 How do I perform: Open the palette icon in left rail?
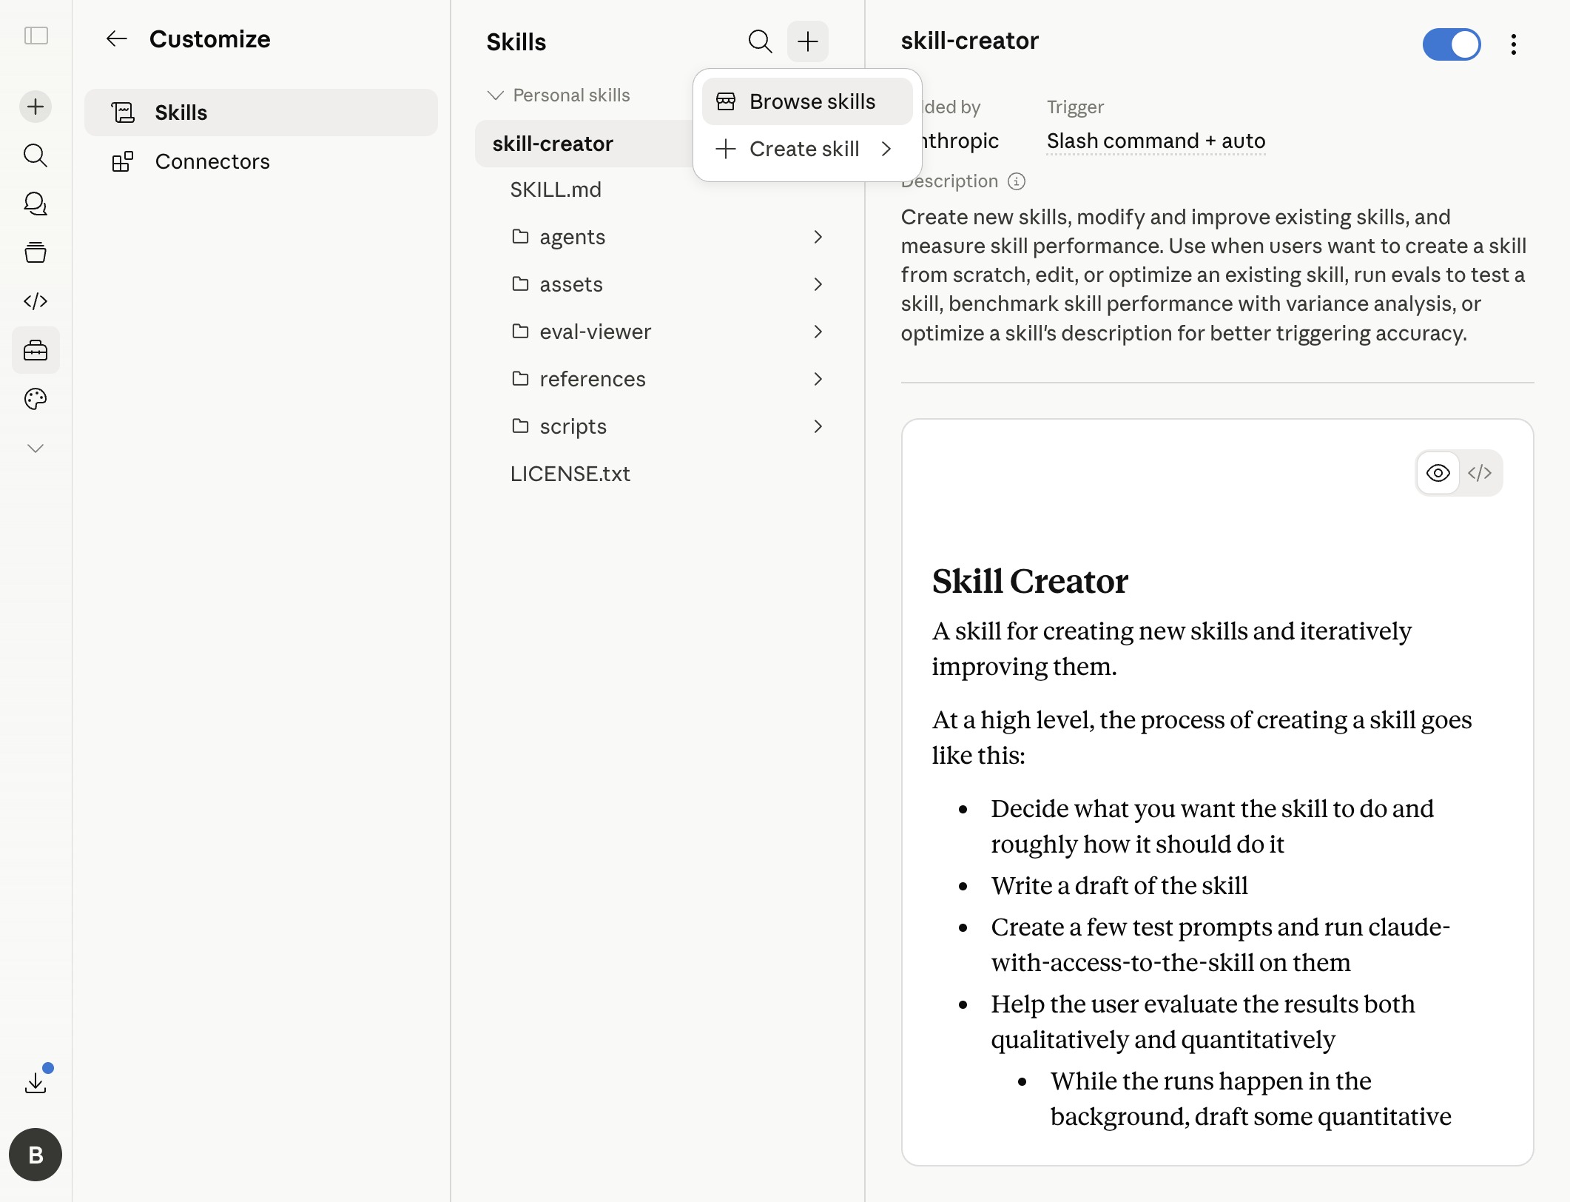[36, 400]
